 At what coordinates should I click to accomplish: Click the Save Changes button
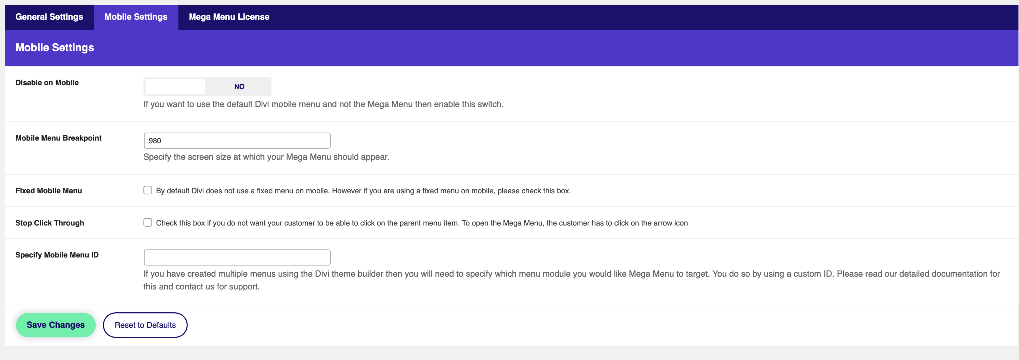pyautogui.click(x=56, y=325)
